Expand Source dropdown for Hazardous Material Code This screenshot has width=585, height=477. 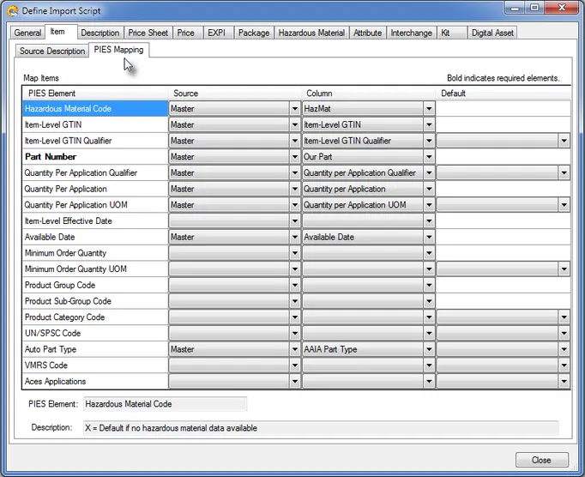294,109
